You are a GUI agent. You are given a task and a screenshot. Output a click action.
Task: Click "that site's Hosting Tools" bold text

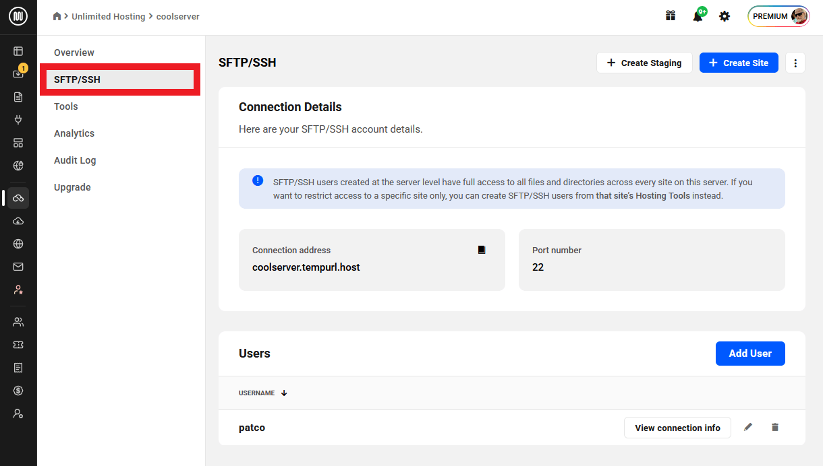pos(643,196)
